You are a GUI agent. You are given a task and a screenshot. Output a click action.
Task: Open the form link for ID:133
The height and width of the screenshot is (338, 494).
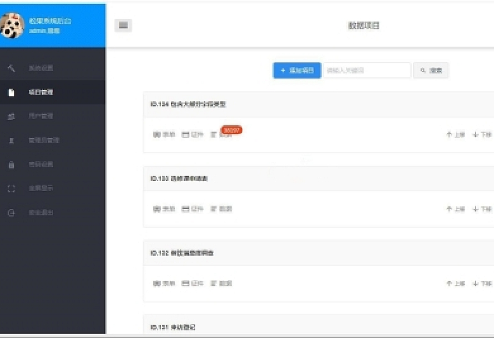[x=164, y=209]
